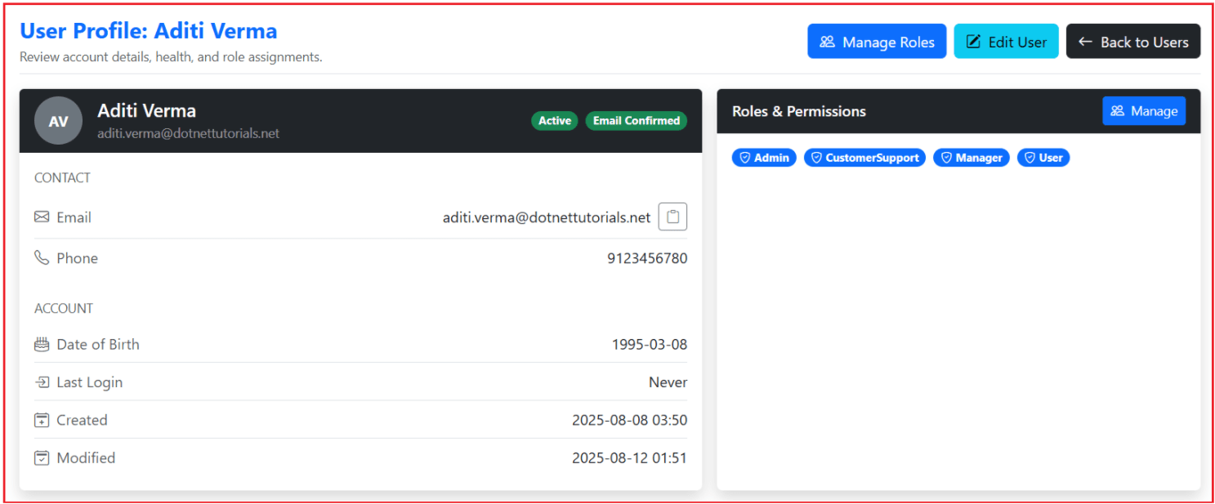Click the Manage button in Roles & Permissions

click(1144, 110)
